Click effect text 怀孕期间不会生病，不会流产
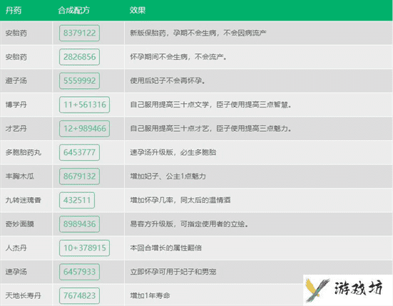This screenshot has width=393, height=306. click(178, 57)
